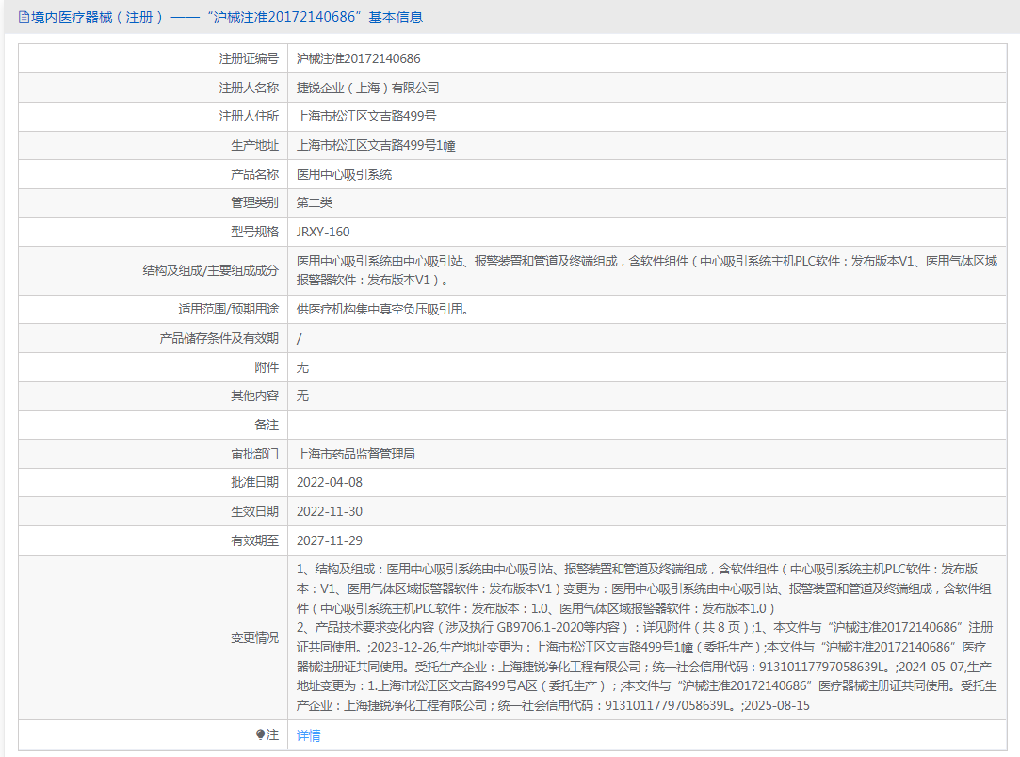Click the 结构及组成/主要组成成分 description text
The height and width of the screenshot is (757, 1020).
647,270
